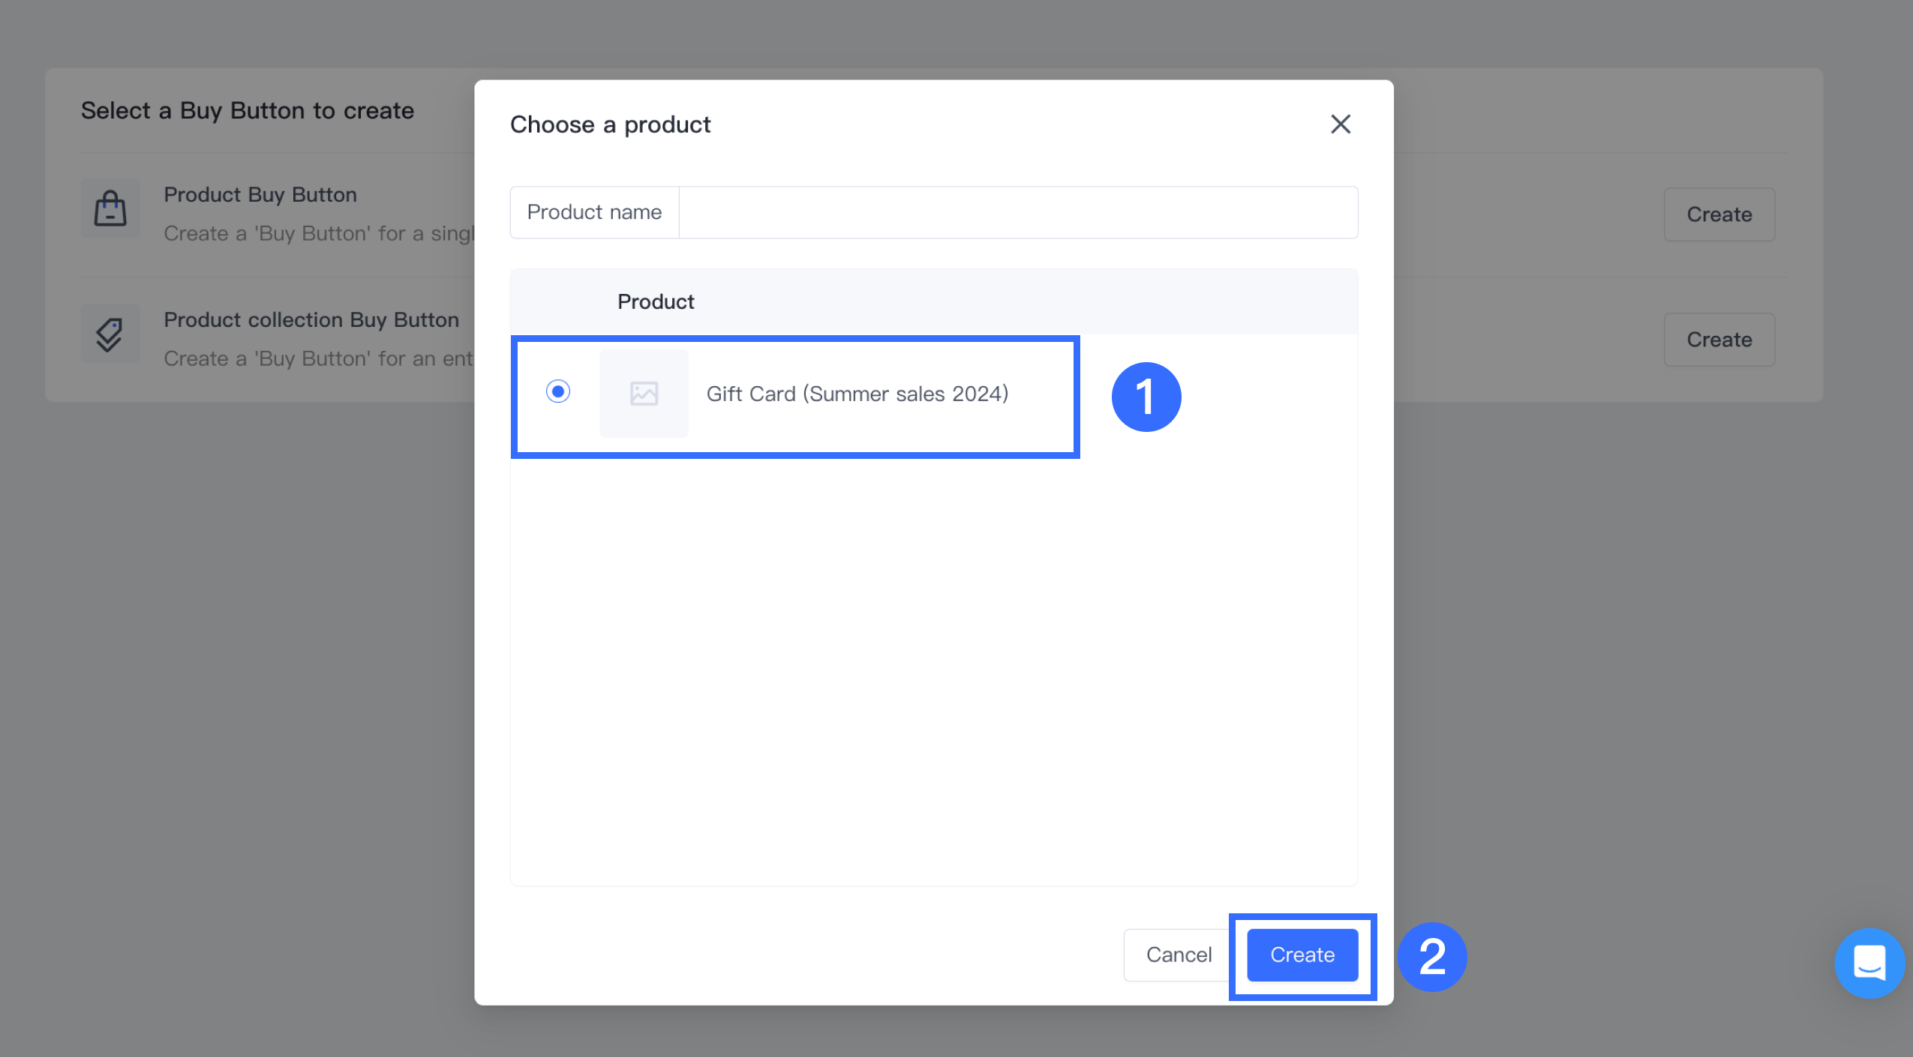Open the chat support widget

pos(1869,962)
